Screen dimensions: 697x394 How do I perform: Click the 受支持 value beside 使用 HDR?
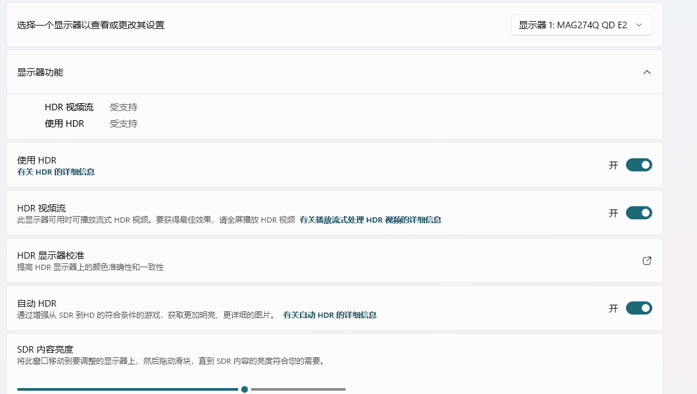pos(124,124)
